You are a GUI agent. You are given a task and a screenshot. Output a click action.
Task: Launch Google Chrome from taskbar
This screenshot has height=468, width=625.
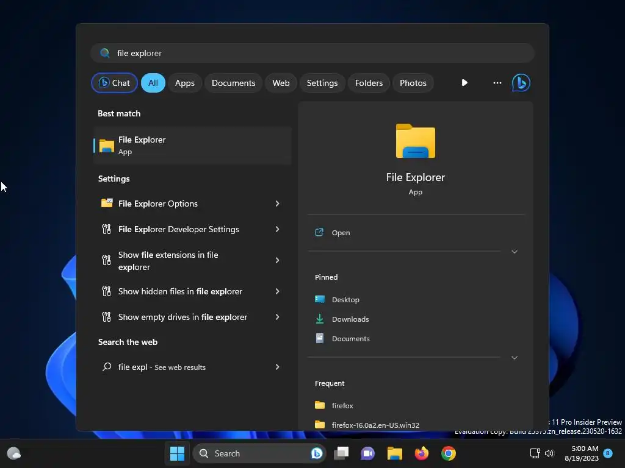coord(449,453)
